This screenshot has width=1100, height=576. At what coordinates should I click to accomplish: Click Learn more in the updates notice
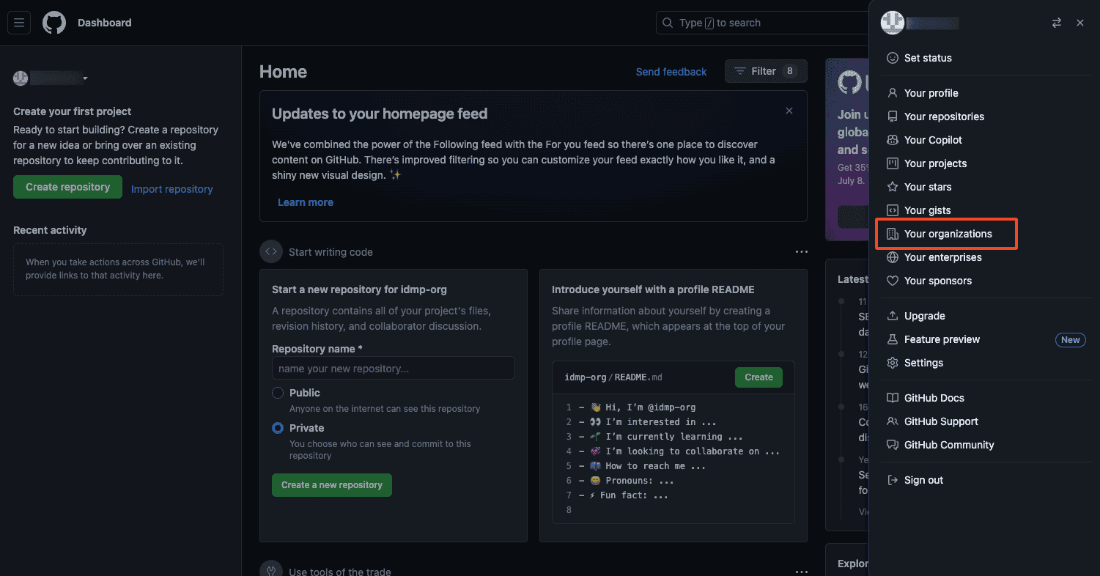point(306,202)
